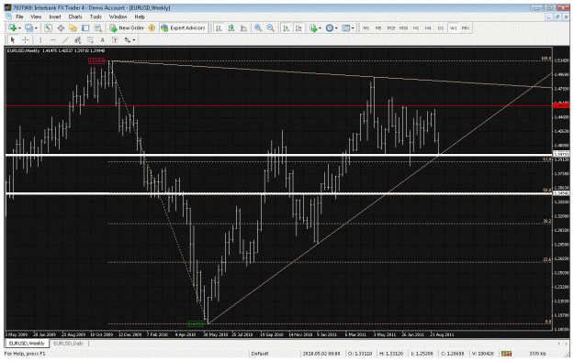This screenshot has height=361, width=574.
Task: Toggle the Market Watch window icon
Action: pyautogui.click(x=48, y=28)
